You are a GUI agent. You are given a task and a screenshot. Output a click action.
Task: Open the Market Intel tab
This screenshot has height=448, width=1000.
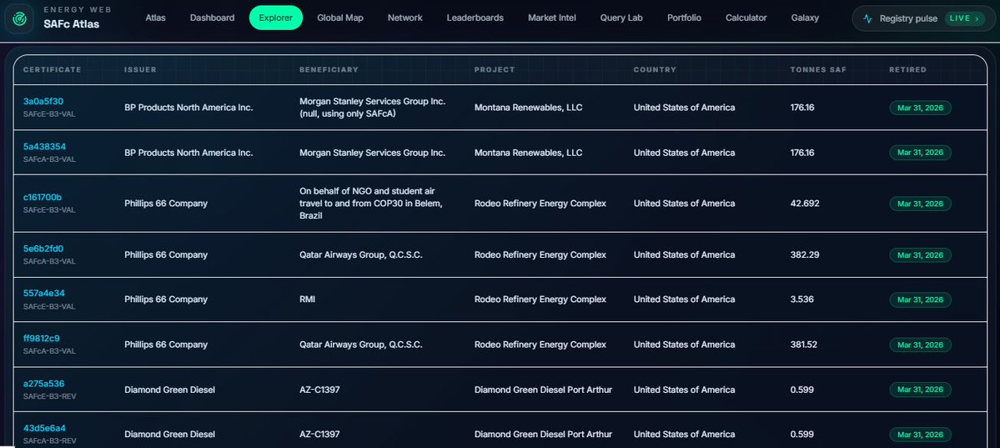point(551,18)
